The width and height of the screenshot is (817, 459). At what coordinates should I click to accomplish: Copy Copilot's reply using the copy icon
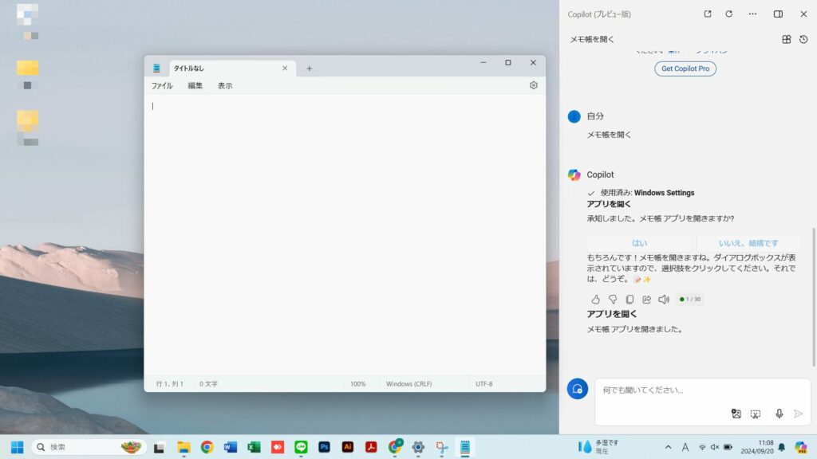630,299
